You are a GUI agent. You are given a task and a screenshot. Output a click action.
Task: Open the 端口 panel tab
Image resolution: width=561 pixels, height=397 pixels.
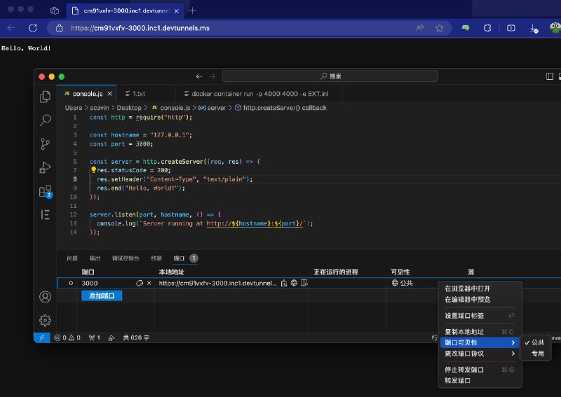185,258
